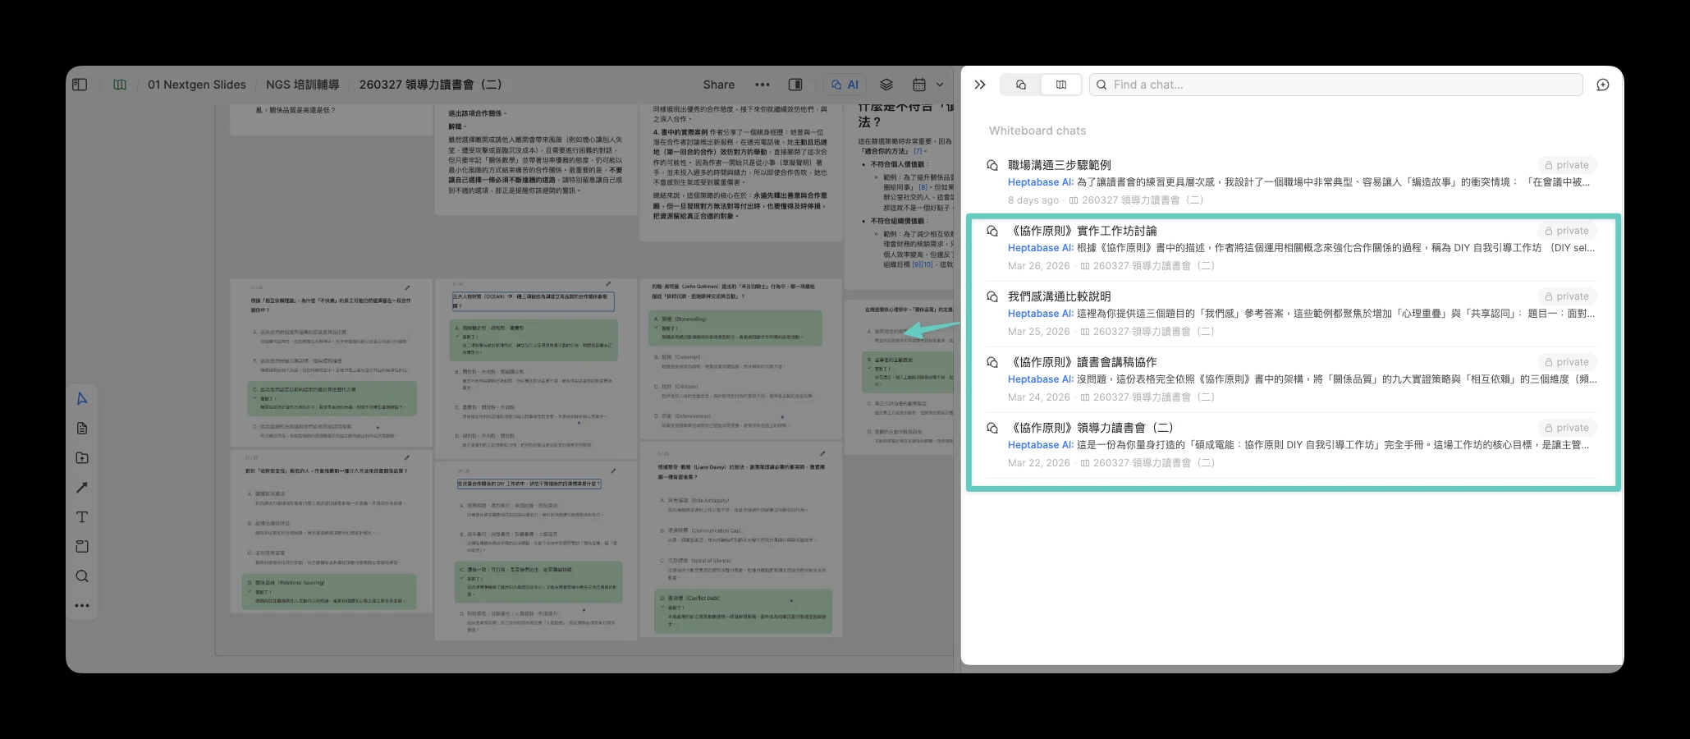Create a new chat with the plus bubble icon

click(x=1602, y=85)
